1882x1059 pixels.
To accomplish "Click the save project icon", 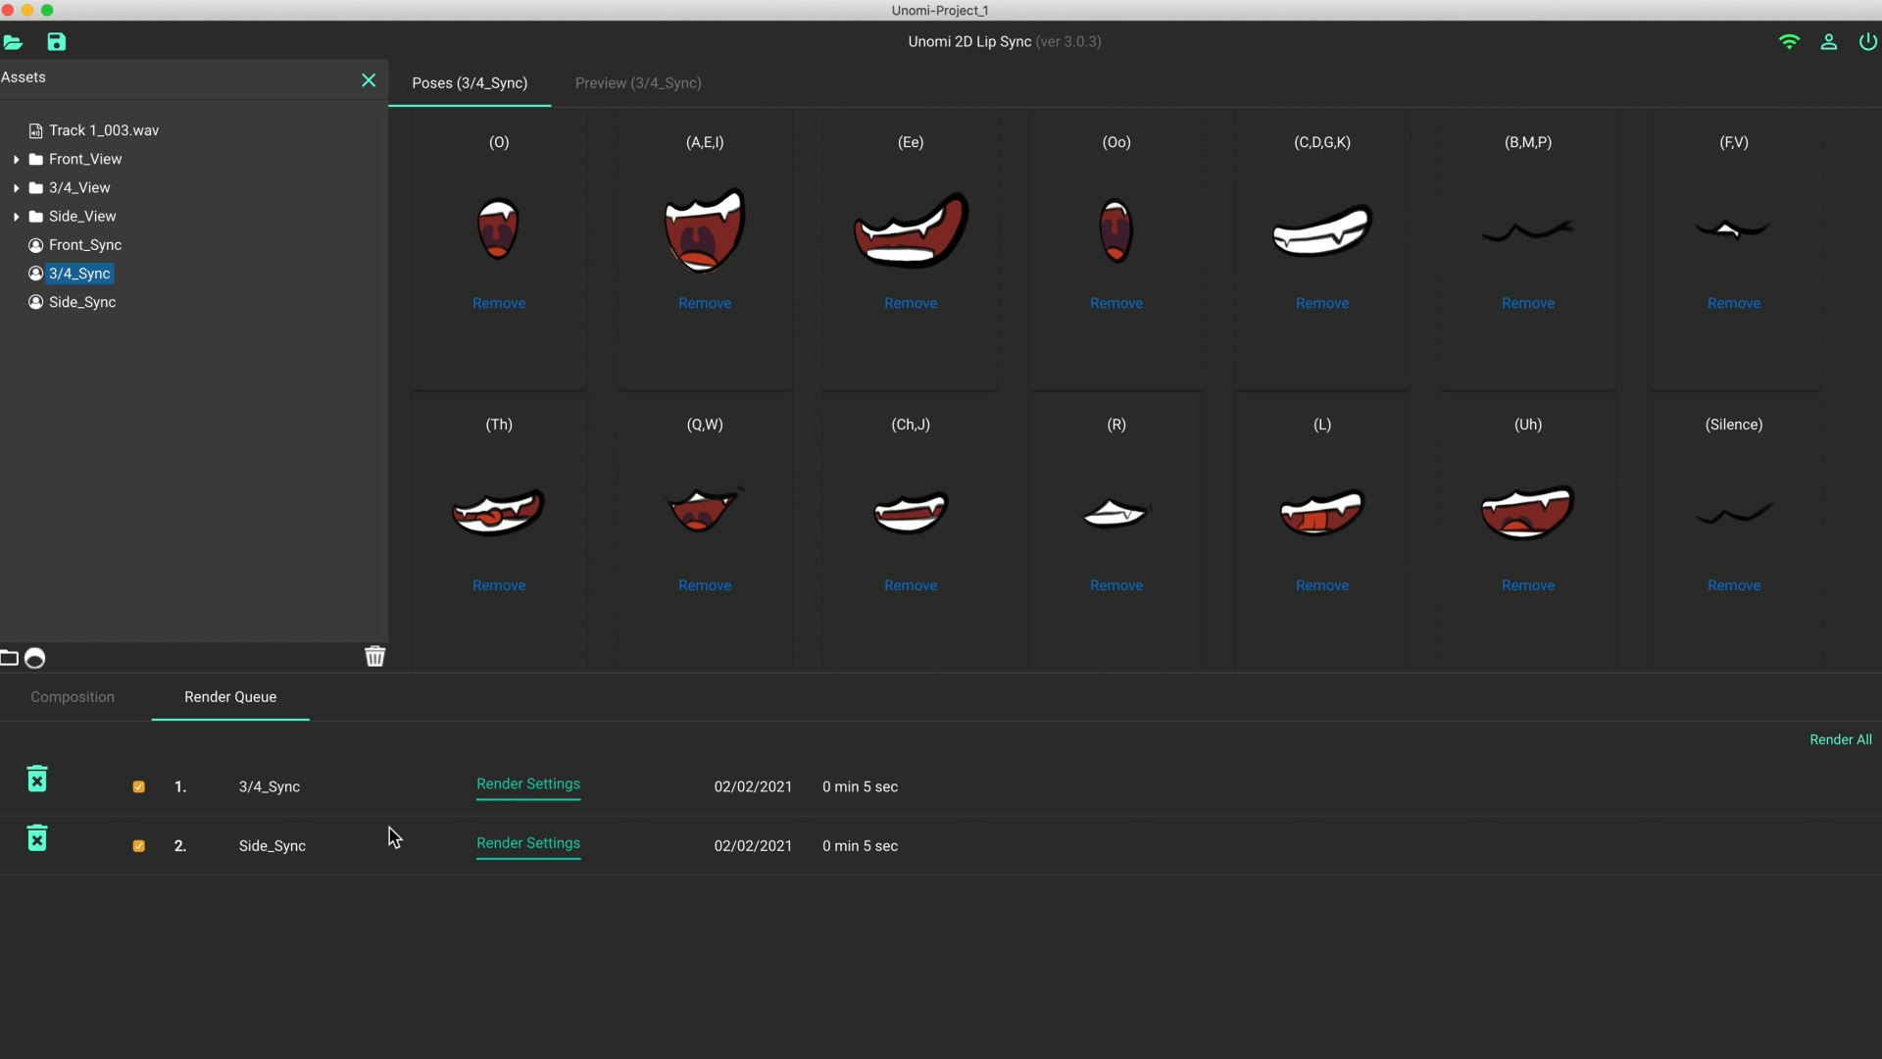I will click(x=56, y=42).
